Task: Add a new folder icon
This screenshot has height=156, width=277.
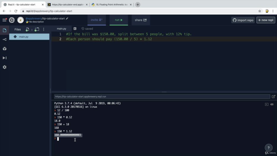Action: pyautogui.click(x=37, y=29)
